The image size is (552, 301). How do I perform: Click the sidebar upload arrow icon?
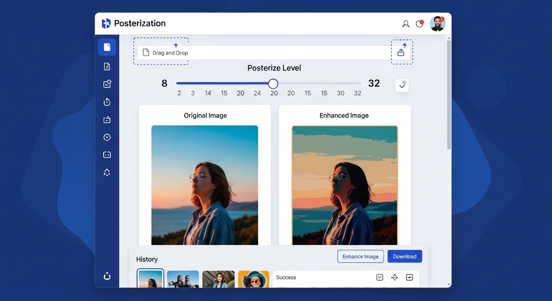pyautogui.click(x=107, y=102)
